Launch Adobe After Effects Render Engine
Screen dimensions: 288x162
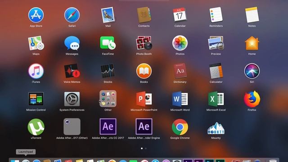point(144,126)
